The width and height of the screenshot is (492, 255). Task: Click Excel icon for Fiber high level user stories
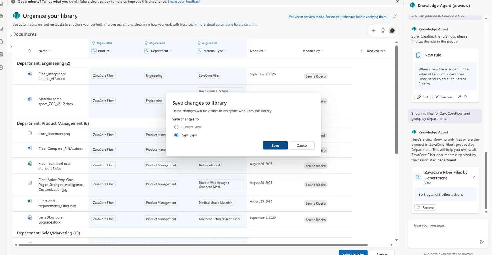pos(30,164)
